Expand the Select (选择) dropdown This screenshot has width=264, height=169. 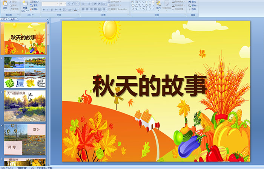pos(193,9)
